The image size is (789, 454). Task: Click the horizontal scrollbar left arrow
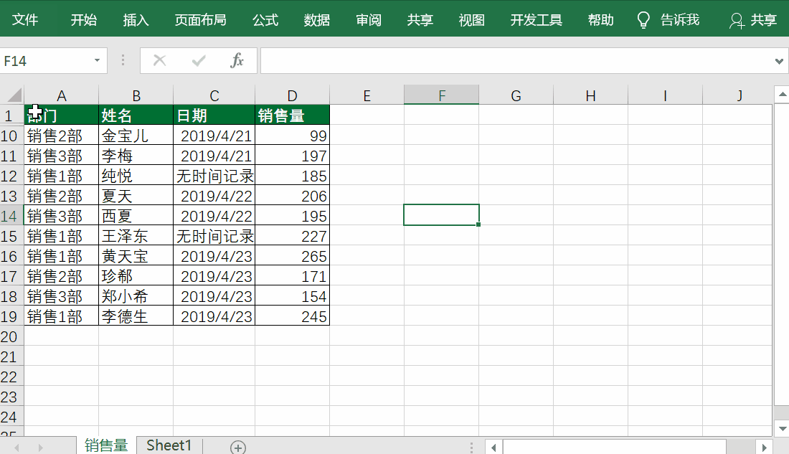[x=494, y=445]
